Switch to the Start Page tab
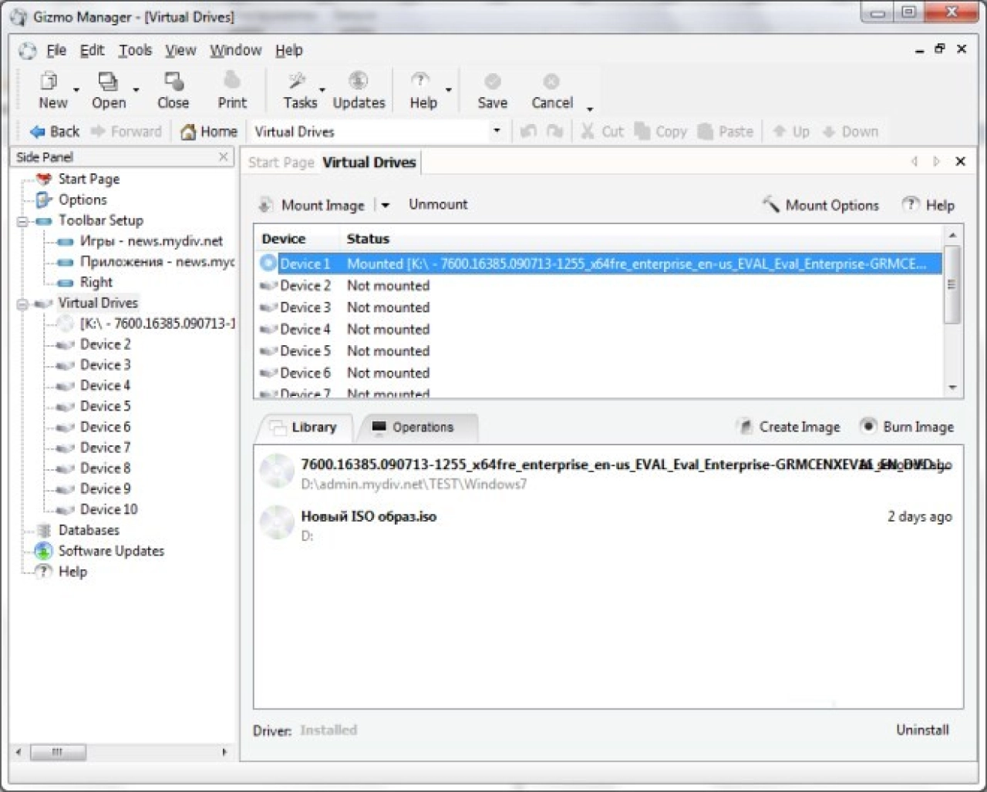The image size is (987, 792). pos(281,162)
